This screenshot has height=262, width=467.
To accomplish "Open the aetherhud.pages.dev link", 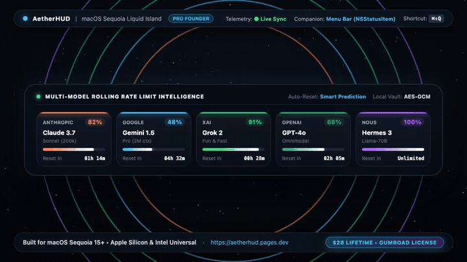I will click(x=249, y=243).
